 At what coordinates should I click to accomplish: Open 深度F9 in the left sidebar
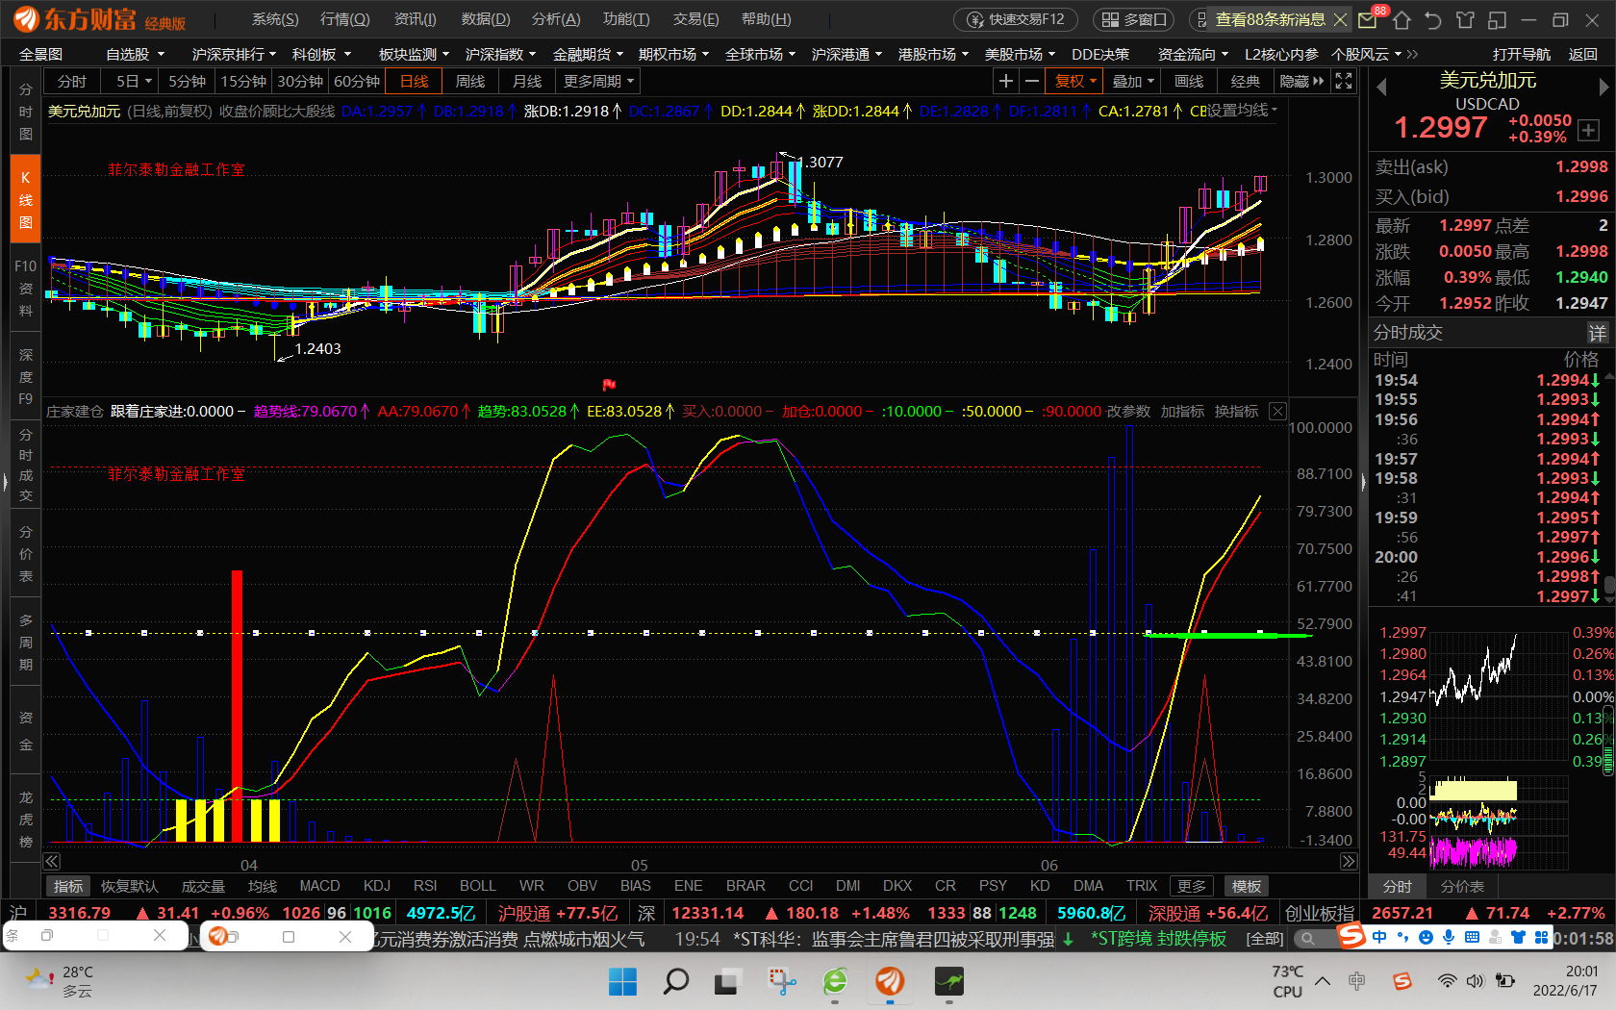[x=25, y=376]
